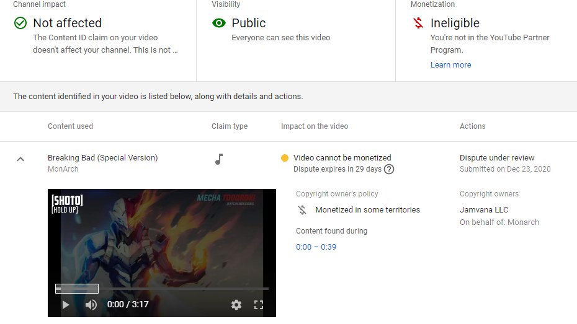
Task: Click On behalf of: Monarch text
Action: 499,222
